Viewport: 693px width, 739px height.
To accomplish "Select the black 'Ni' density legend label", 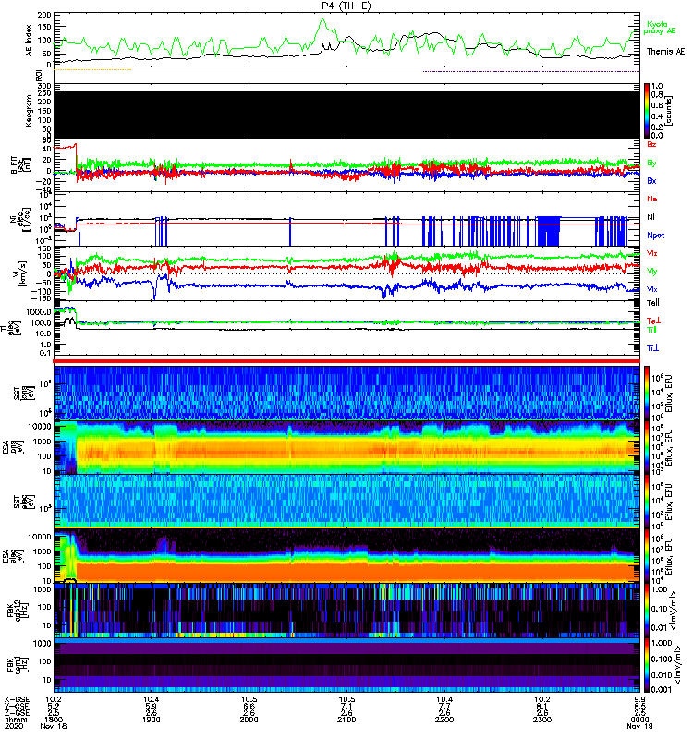I will (651, 217).
